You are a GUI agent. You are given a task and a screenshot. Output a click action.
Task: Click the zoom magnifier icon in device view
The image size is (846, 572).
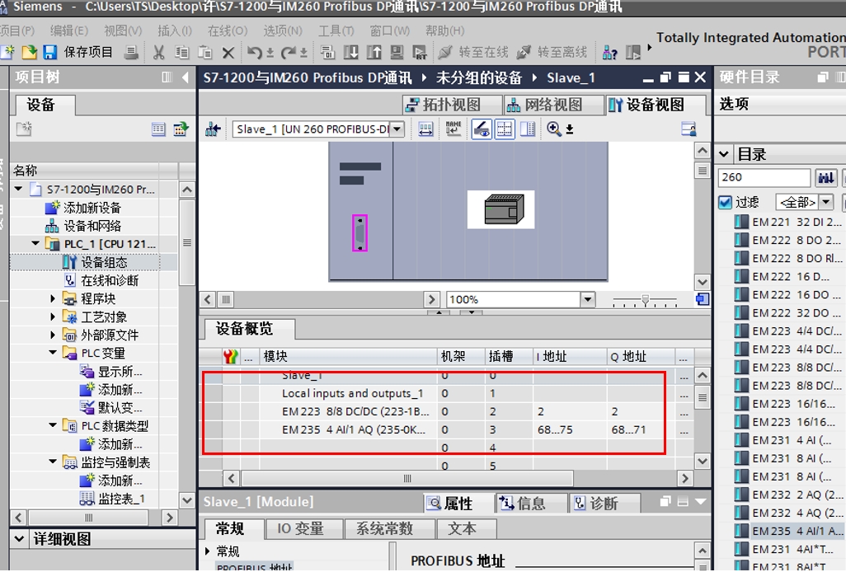554,129
